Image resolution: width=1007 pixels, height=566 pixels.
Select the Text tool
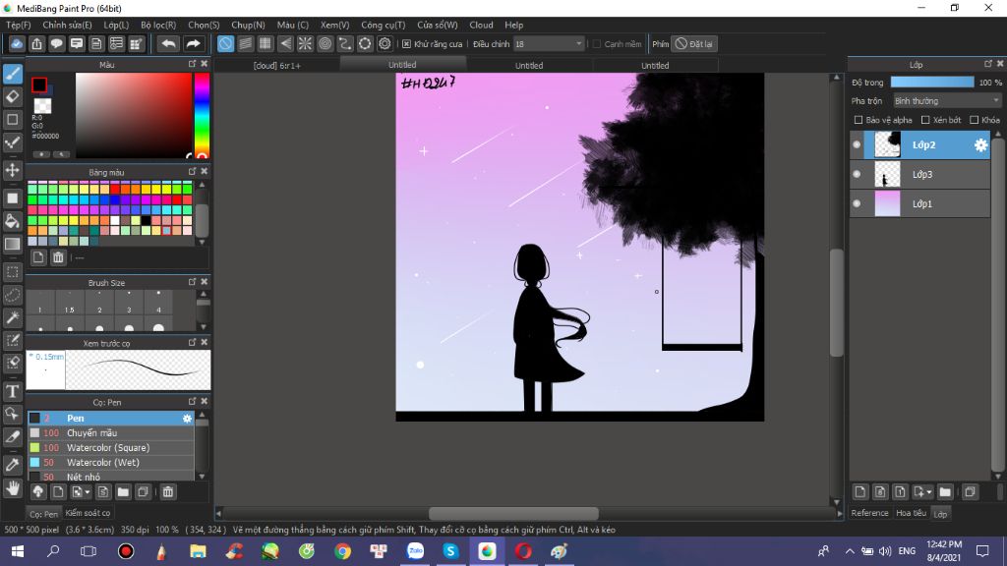13,391
